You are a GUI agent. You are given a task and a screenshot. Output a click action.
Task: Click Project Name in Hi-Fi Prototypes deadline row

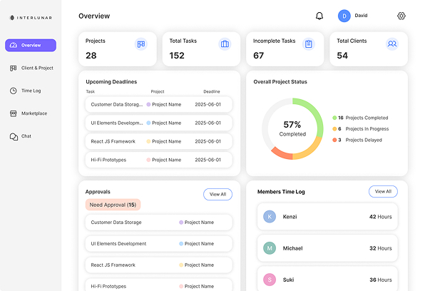coord(166,160)
